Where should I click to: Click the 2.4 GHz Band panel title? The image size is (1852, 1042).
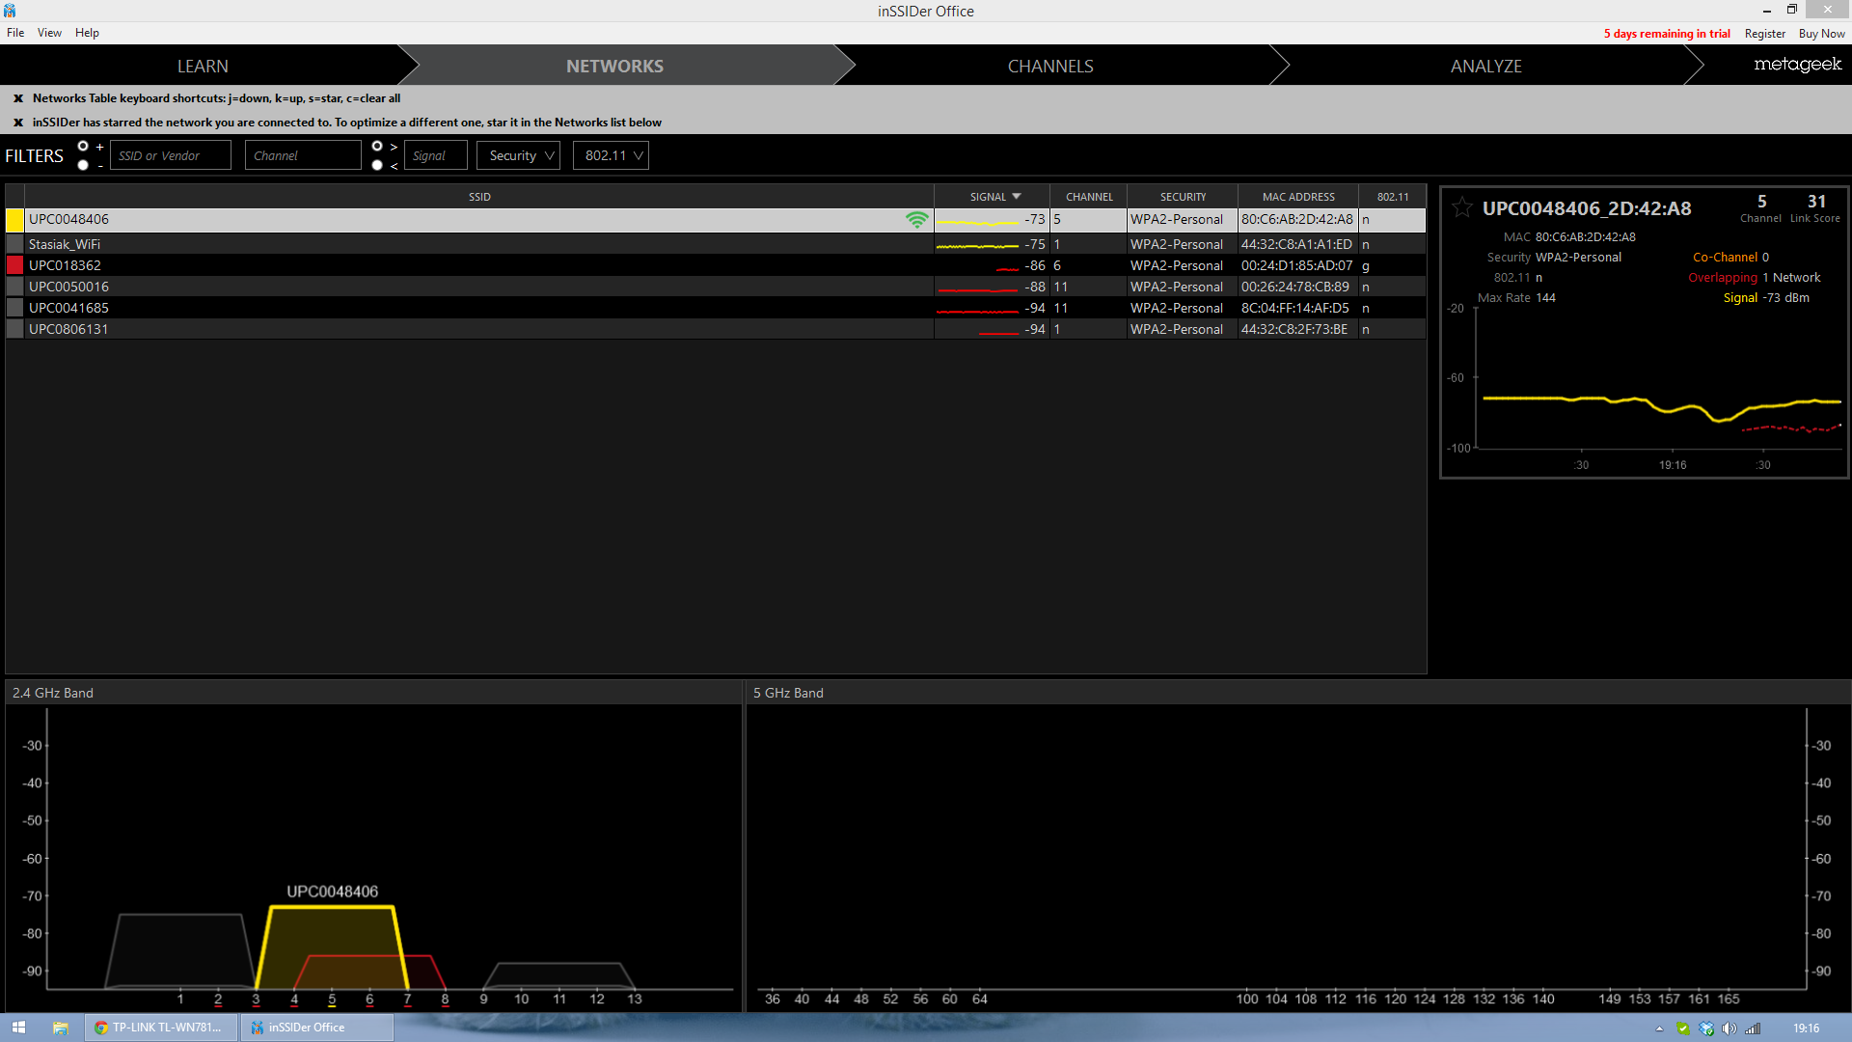click(x=53, y=693)
